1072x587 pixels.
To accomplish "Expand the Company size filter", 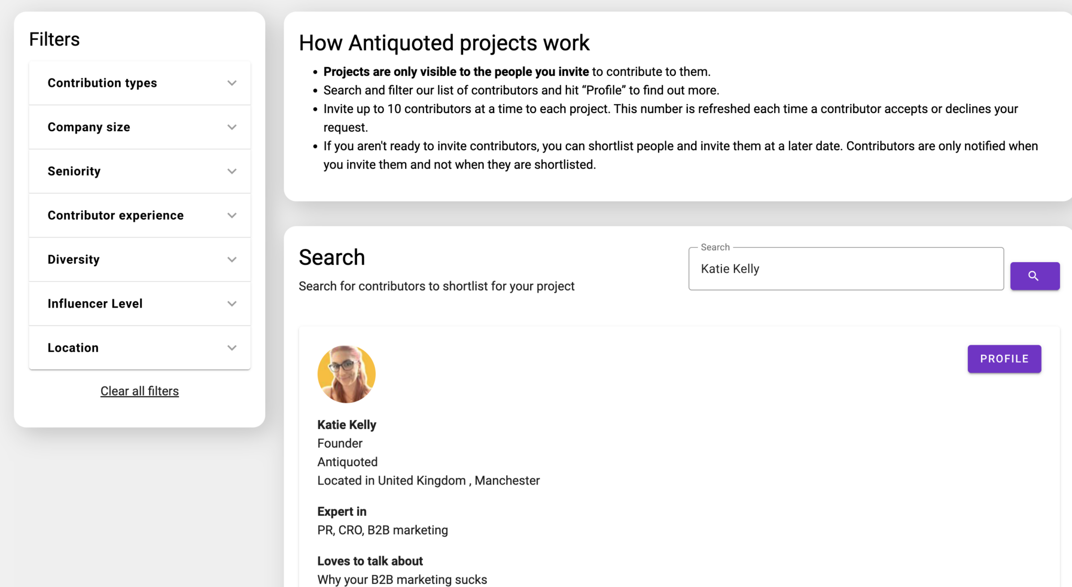I will coord(140,127).
